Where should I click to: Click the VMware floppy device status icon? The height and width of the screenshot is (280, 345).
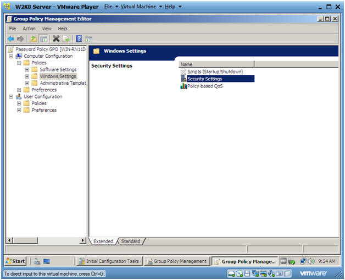(x=247, y=273)
